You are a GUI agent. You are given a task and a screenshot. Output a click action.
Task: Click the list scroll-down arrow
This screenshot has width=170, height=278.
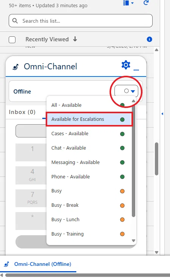[x=156, y=252]
